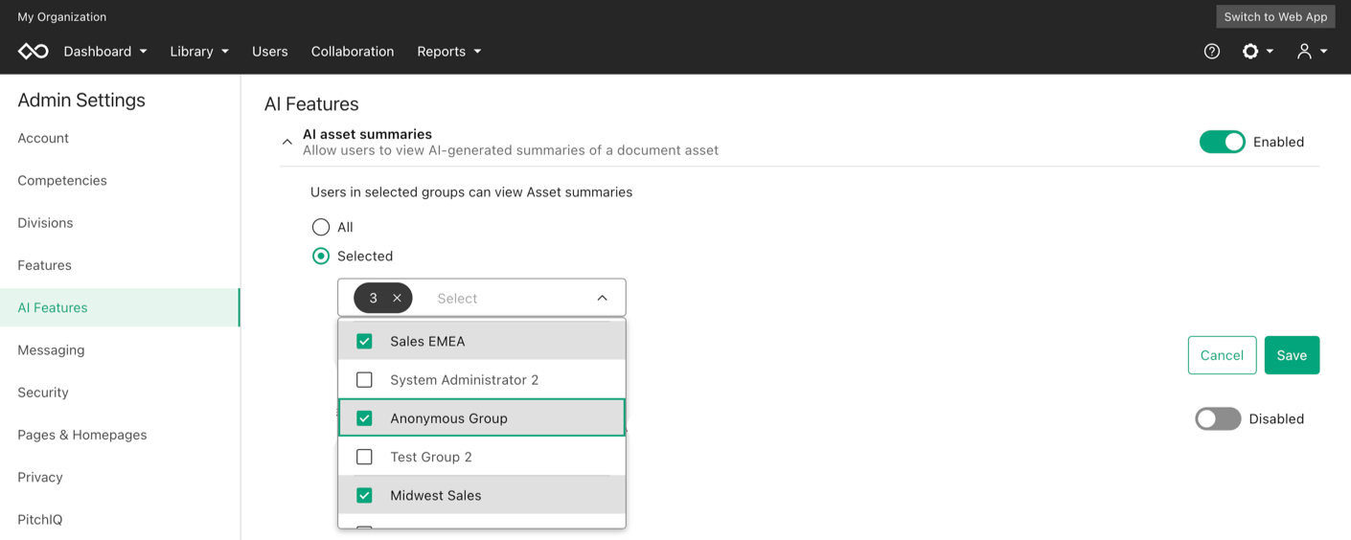Choose the Selected radio button
1351x540 pixels.
pyautogui.click(x=321, y=256)
